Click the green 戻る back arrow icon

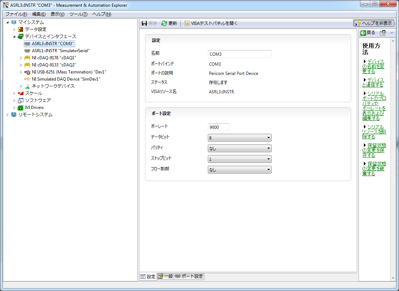(363, 33)
